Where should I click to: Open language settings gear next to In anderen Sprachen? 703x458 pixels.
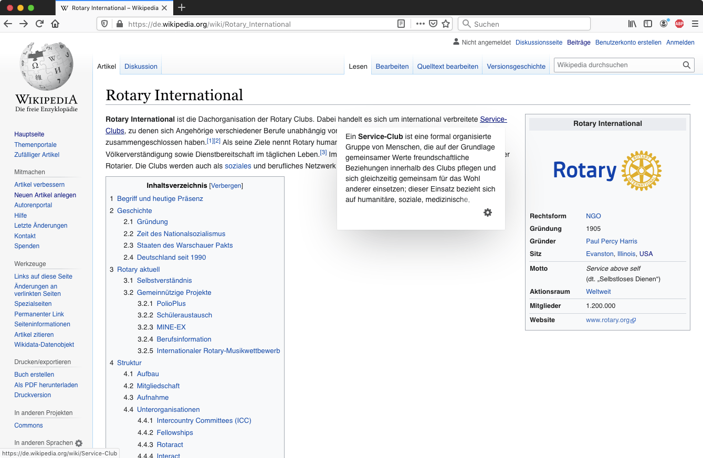(x=79, y=443)
